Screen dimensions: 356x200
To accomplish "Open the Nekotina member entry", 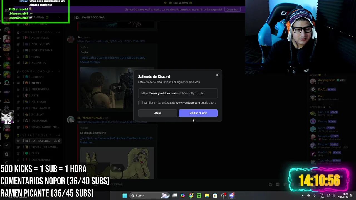I will point(331,137).
